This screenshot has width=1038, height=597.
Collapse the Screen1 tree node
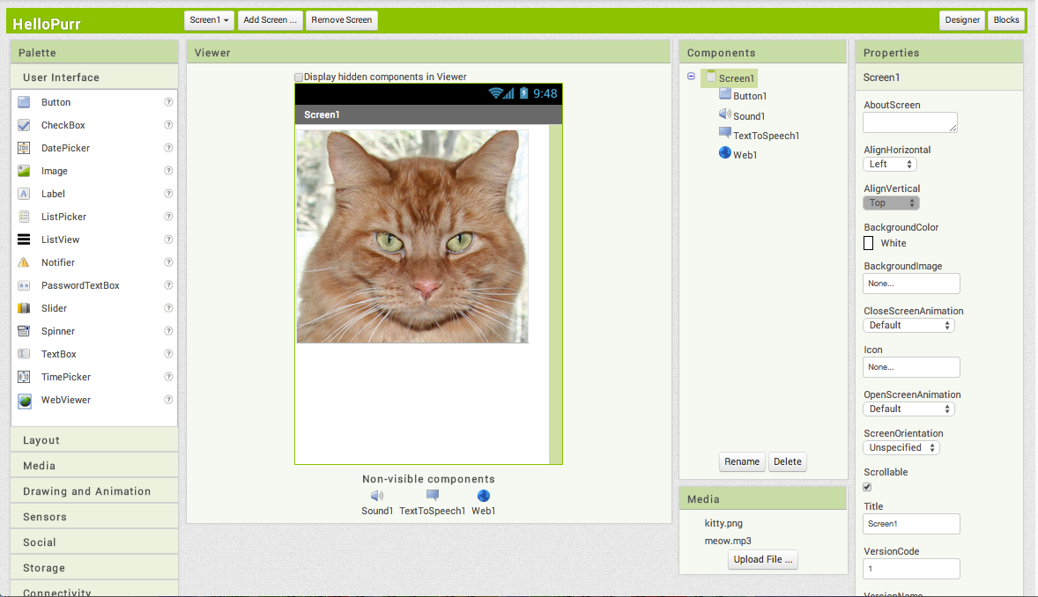pyautogui.click(x=691, y=76)
